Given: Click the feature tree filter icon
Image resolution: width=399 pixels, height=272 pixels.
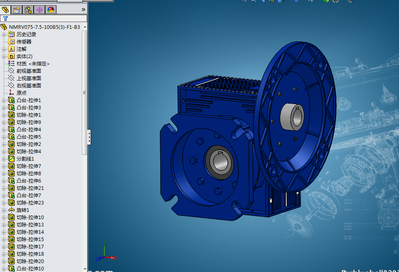Looking at the screenshot, I should tap(5, 18).
